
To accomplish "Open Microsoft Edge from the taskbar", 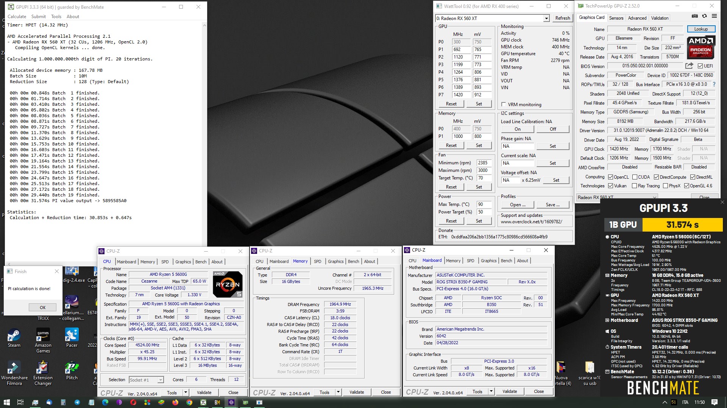I will click(x=105, y=402).
